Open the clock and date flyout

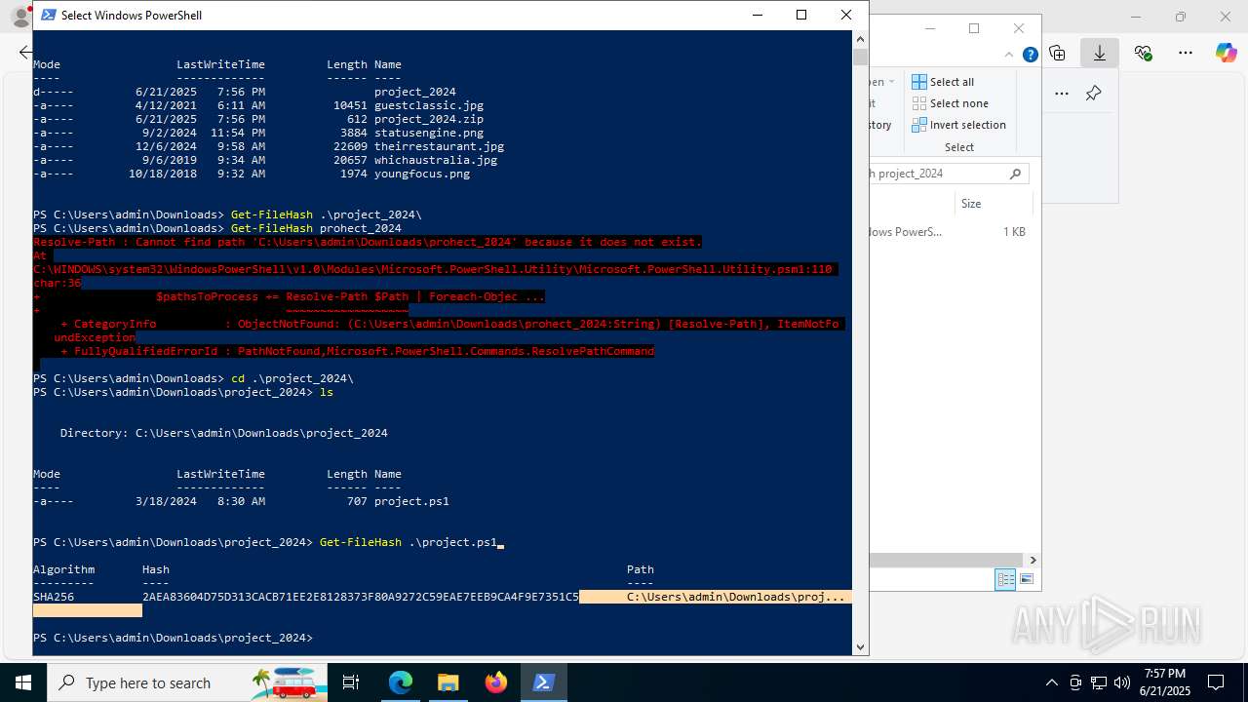click(x=1165, y=682)
